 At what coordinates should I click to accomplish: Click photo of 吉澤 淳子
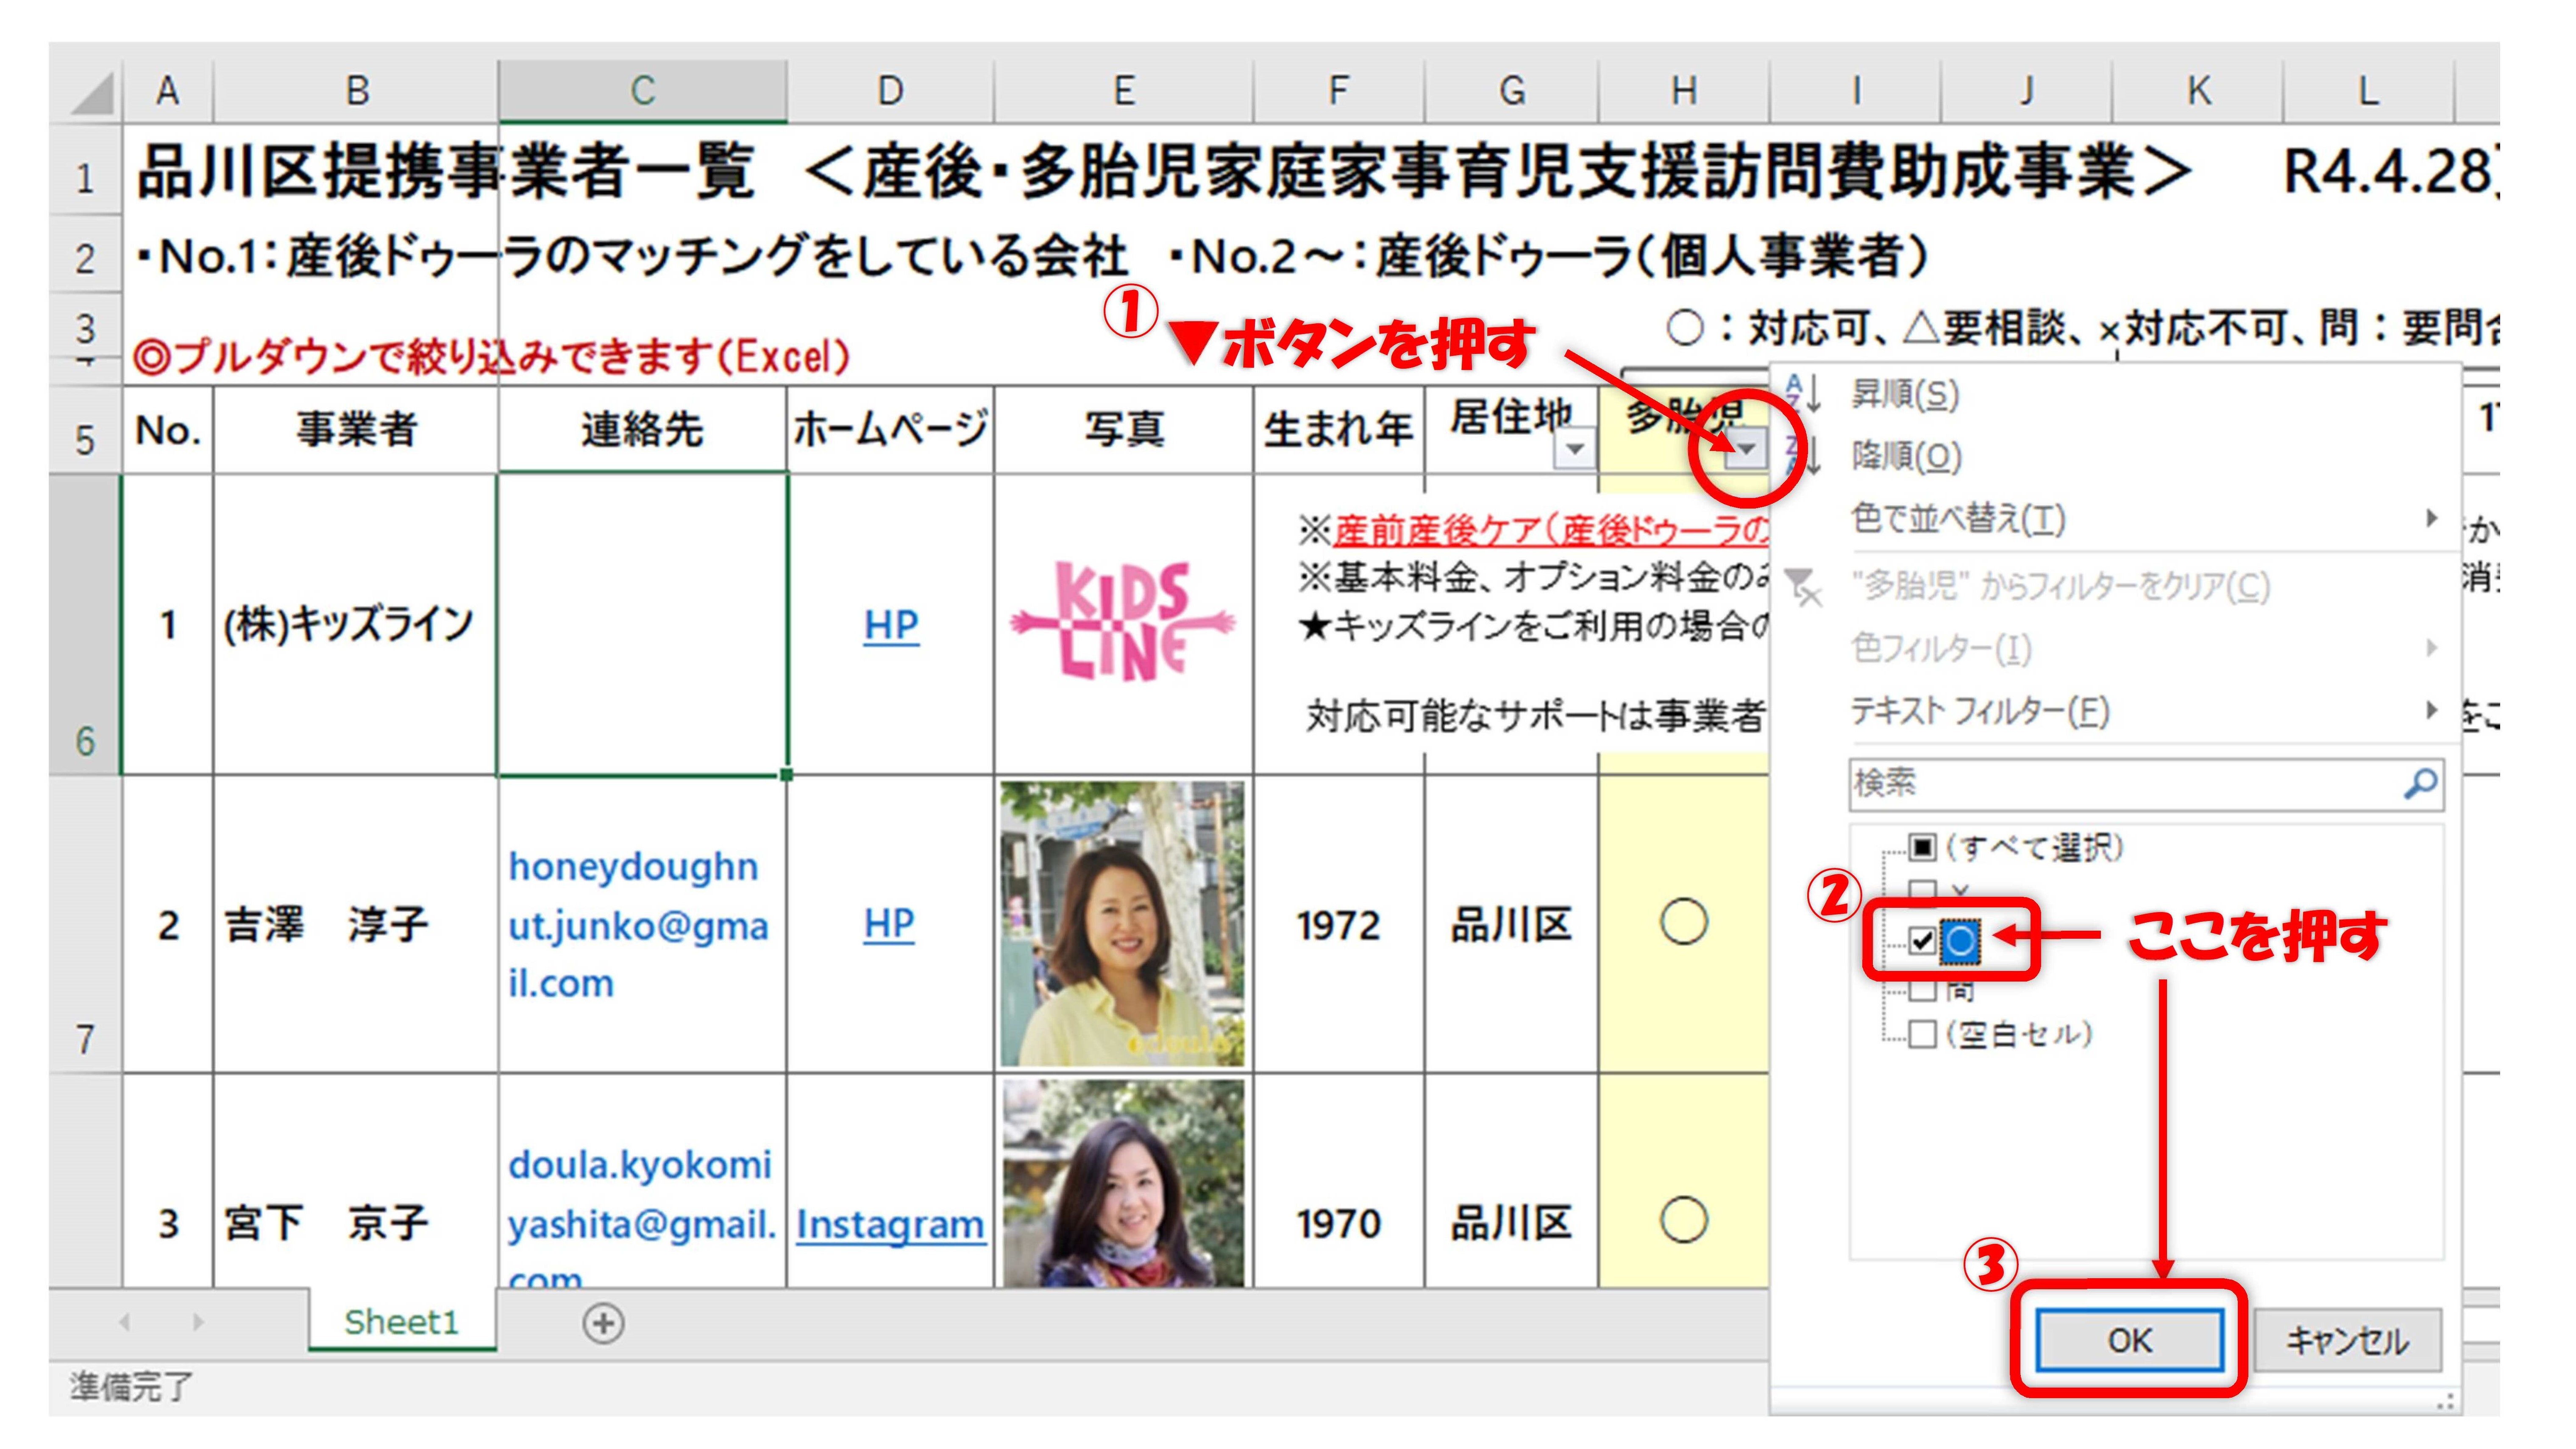(1123, 924)
